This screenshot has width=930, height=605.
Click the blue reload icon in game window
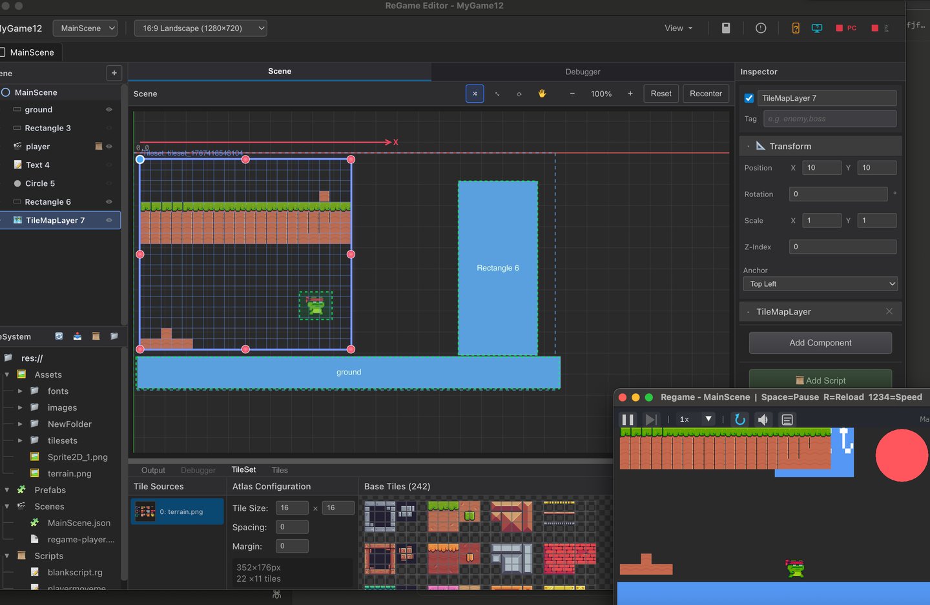(x=740, y=420)
